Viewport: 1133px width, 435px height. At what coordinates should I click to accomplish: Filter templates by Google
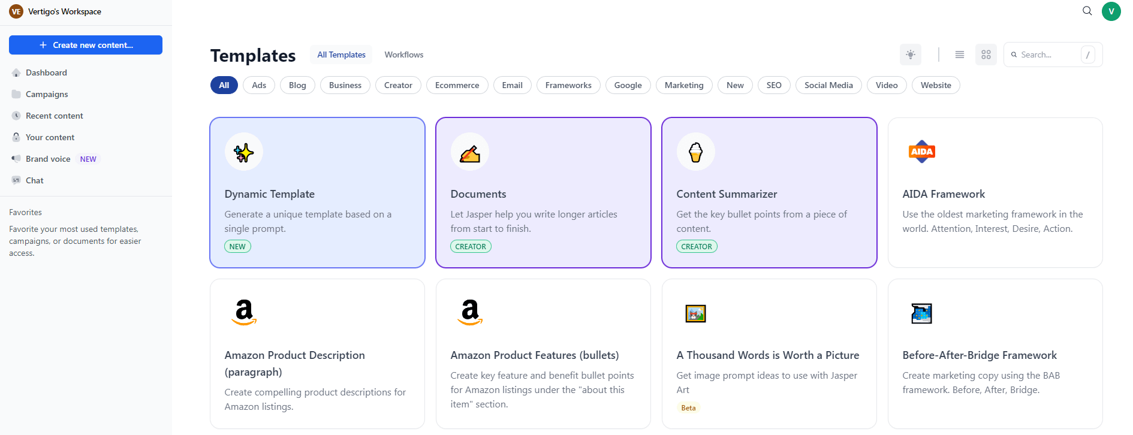[x=628, y=85]
